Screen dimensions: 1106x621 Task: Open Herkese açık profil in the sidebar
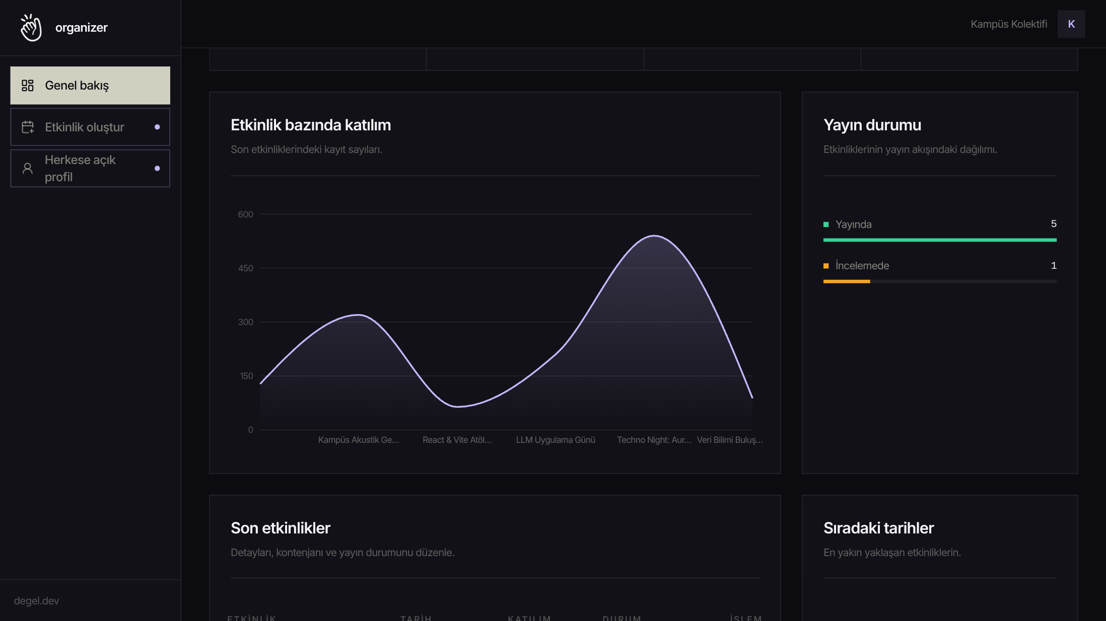click(x=90, y=168)
